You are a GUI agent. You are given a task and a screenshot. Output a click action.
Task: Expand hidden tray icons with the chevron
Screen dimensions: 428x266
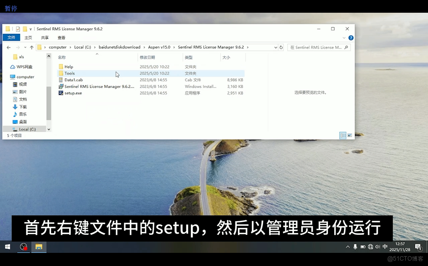click(x=348, y=247)
